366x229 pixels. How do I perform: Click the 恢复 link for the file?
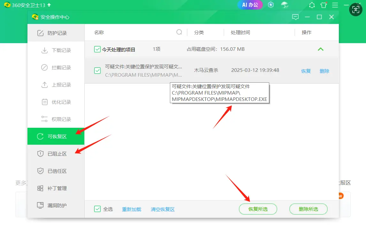[x=306, y=71]
